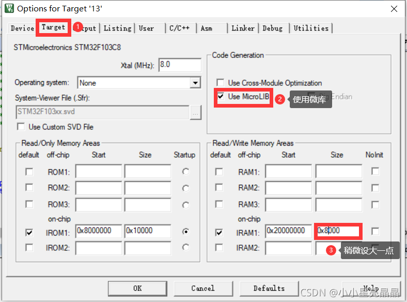Click the ROM1 Start field
This screenshot has height=302, width=407.
(x=99, y=171)
